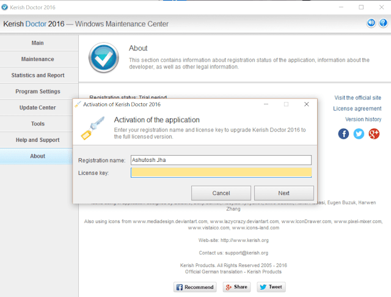Open Statistics and Report section

coord(38,75)
